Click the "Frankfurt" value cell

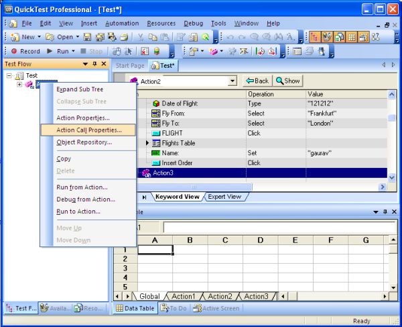click(346, 113)
